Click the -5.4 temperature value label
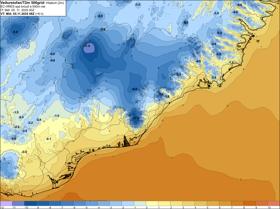 click(219, 33)
